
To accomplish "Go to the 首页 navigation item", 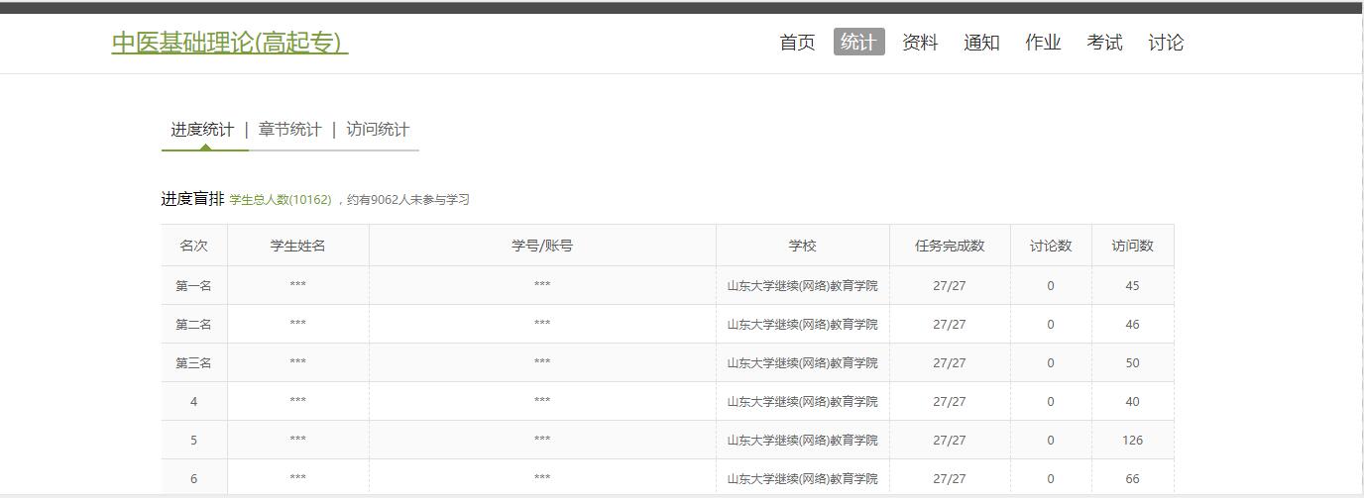I will 797,43.
